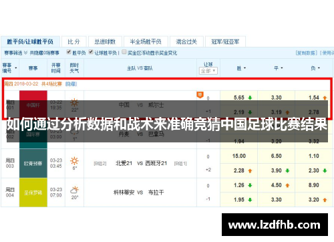Image resolution: width=334 pixels, height=242 pixels.
Task: Expand the 赛事筛选 filter dropdown
Action: [15, 53]
